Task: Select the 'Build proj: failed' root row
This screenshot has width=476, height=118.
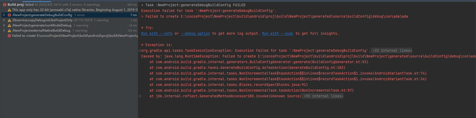Action: tap(52, 5)
